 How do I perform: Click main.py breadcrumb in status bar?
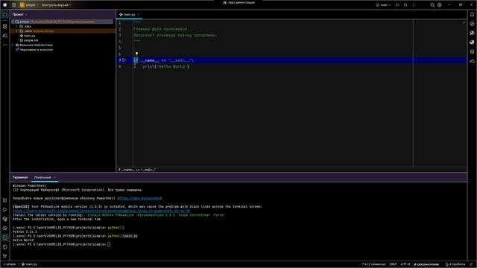(29, 264)
